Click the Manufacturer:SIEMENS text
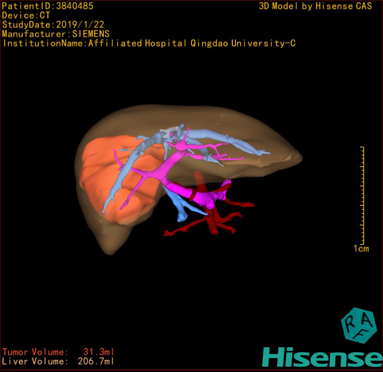 (56, 34)
